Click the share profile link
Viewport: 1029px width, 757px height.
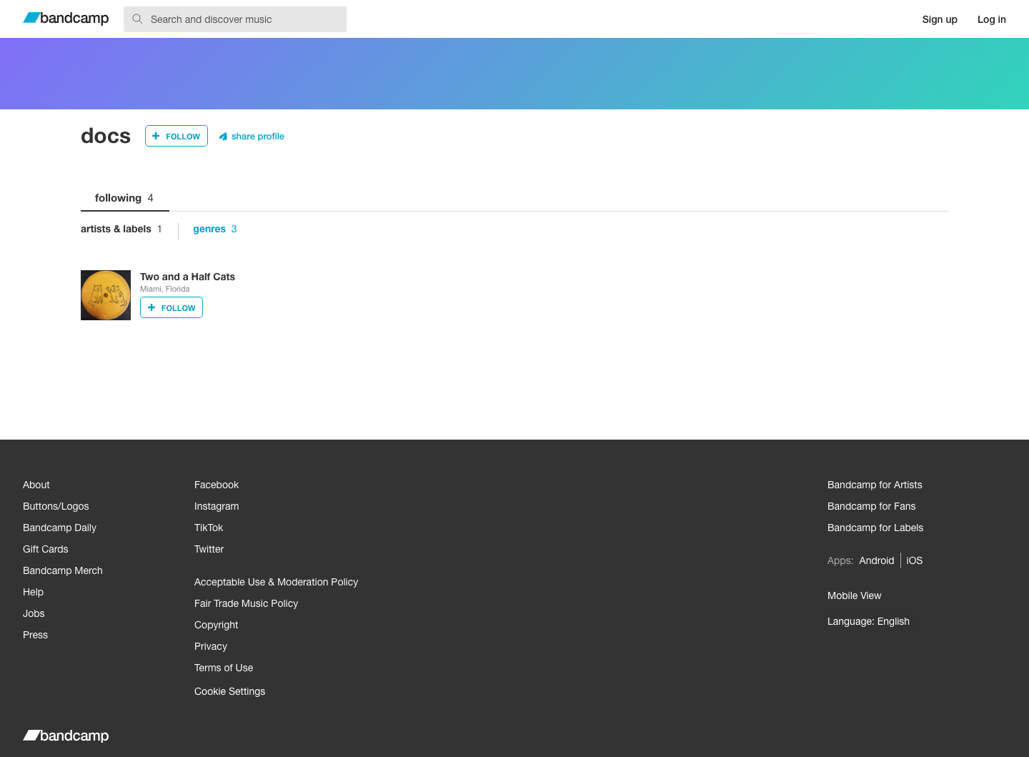coord(252,136)
